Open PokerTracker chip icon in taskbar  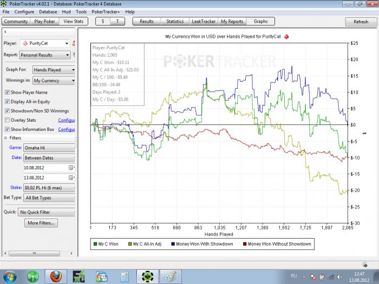(147, 277)
